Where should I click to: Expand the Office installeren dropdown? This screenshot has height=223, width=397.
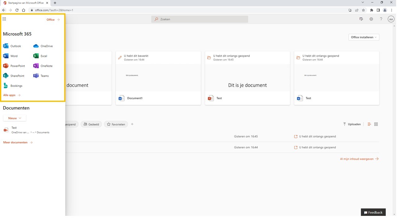coord(364,37)
